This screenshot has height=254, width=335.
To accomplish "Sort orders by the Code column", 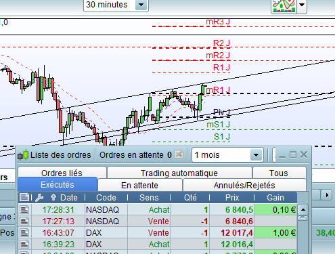I will coord(106,198).
